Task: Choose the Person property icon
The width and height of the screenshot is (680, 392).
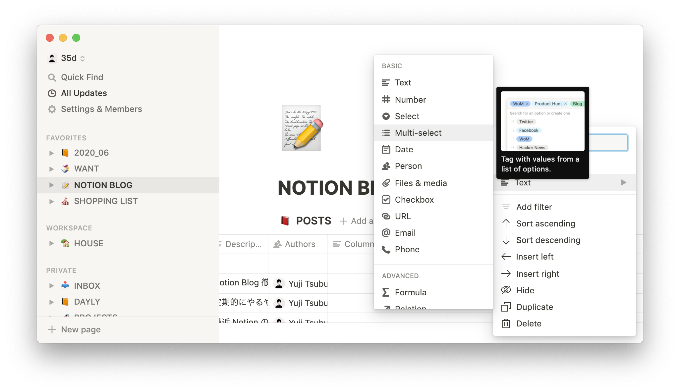Action: pyautogui.click(x=386, y=166)
